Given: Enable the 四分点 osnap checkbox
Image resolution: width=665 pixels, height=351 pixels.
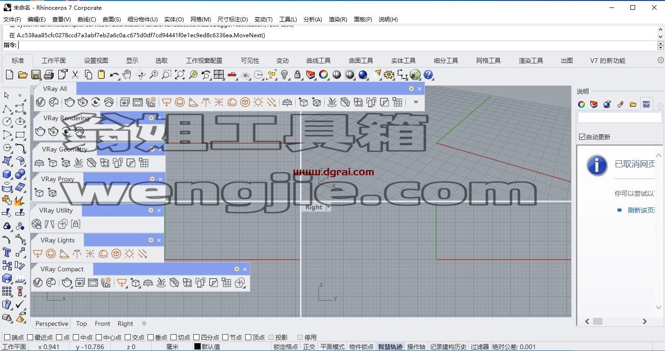Looking at the screenshot, I should click(197, 337).
